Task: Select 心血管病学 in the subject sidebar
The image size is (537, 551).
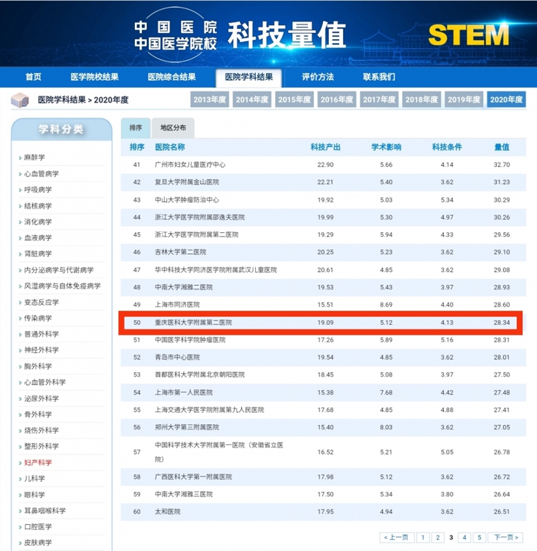Action: click(42, 174)
